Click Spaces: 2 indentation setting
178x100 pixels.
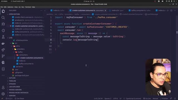(x=108, y=99)
